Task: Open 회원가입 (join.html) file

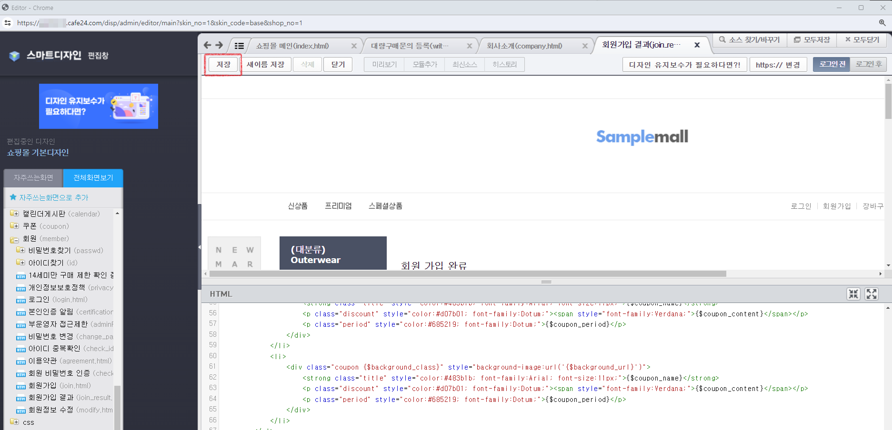Action: pyautogui.click(x=54, y=386)
